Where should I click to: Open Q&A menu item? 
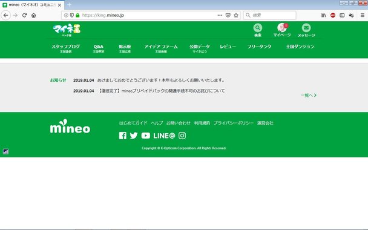[98, 48]
